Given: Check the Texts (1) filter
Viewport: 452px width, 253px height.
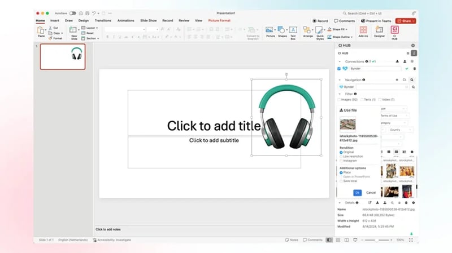Looking at the screenshot, I should coord(362,100).
